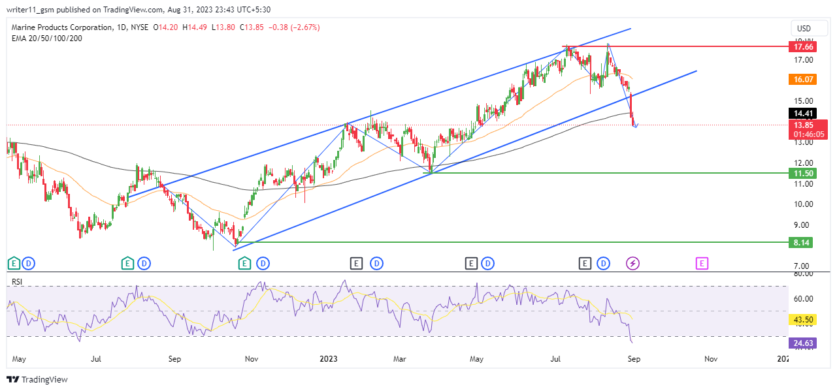Open the green E earnings marker under July 2022
837x391 pixels.
tap(128, 264)
